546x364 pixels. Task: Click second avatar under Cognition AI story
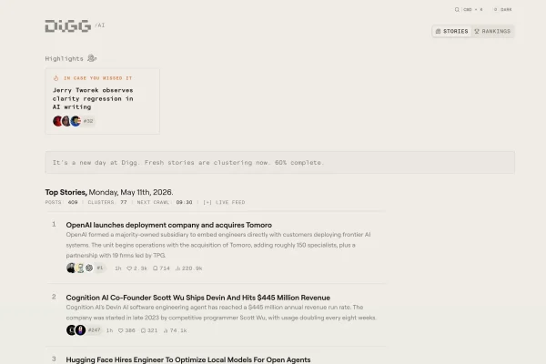tap(80, 329)
